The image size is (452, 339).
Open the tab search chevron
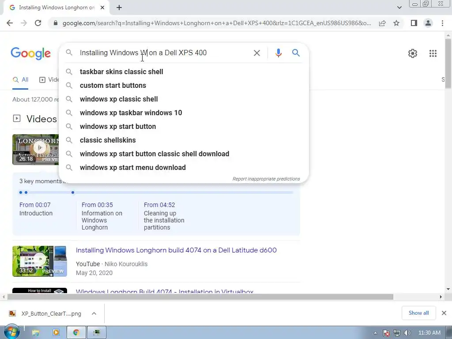[x=399, y=8]
